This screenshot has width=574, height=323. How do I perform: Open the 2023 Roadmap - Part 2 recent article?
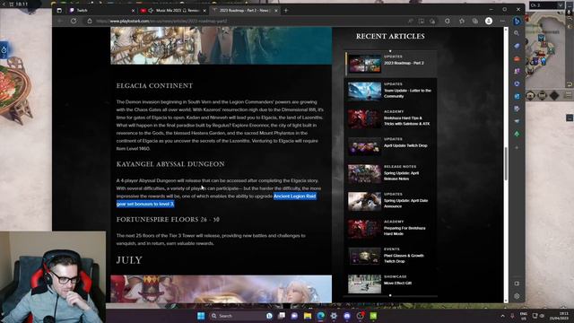click(391, 63)
